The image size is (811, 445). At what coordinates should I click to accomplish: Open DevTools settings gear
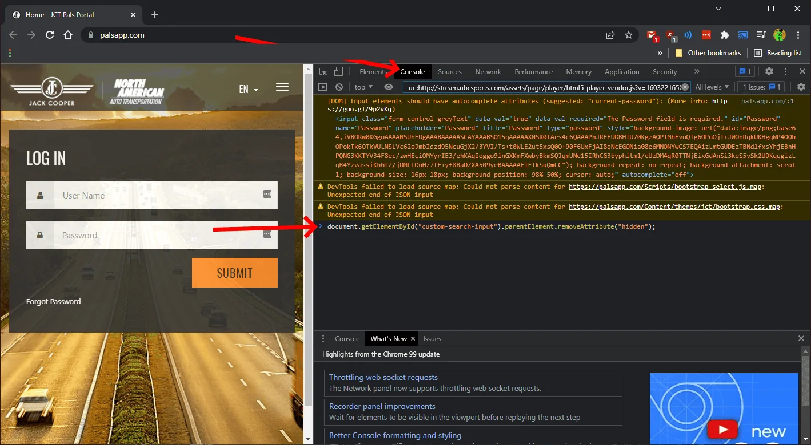(x=769, y=71)
